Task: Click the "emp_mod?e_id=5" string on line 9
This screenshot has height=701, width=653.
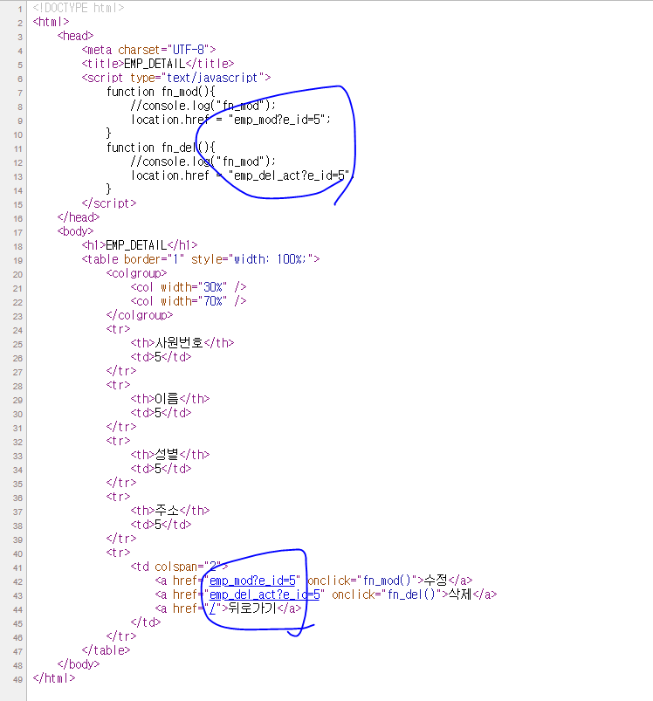Action: click(277, 120)
